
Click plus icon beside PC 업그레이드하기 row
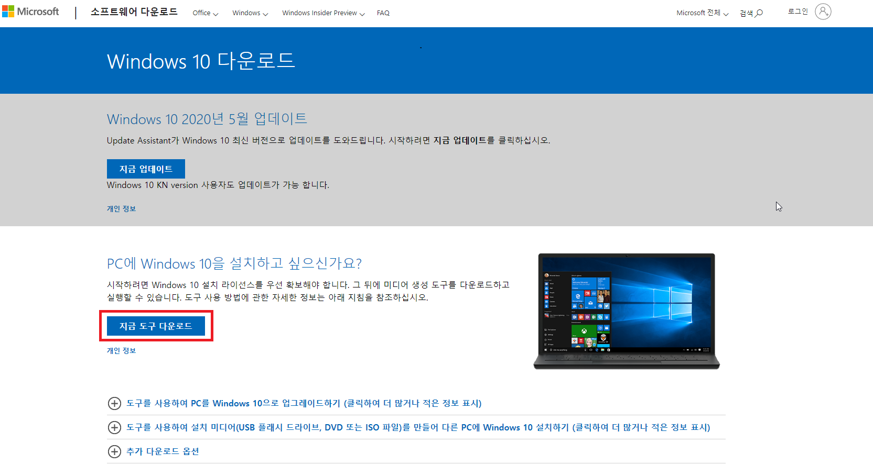[114, 403]
